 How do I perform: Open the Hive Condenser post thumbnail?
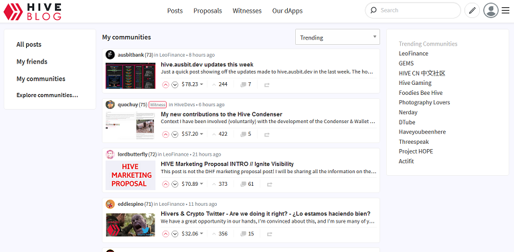tap(131, 126)
